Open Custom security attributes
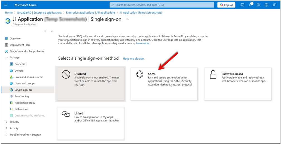 [x=30, y=116]
